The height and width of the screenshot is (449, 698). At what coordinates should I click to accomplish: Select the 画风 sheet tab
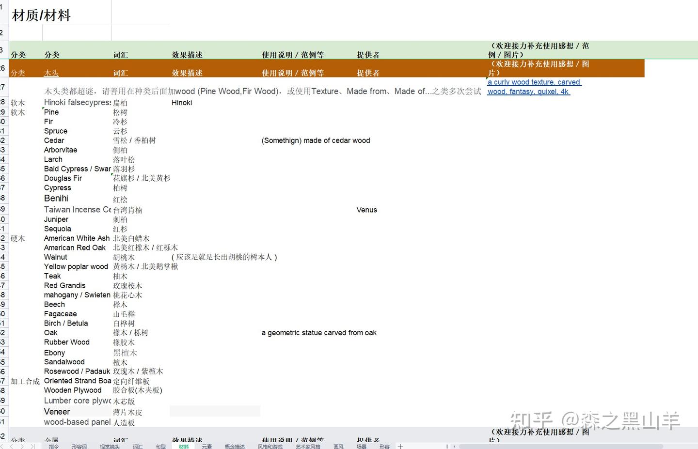[338, 446]
